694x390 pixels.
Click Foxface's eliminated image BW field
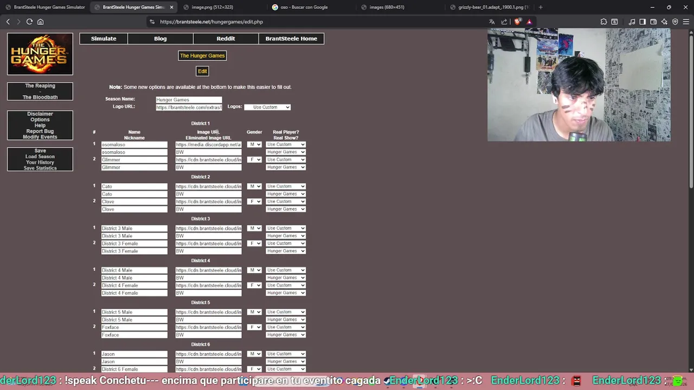[208, 335]
